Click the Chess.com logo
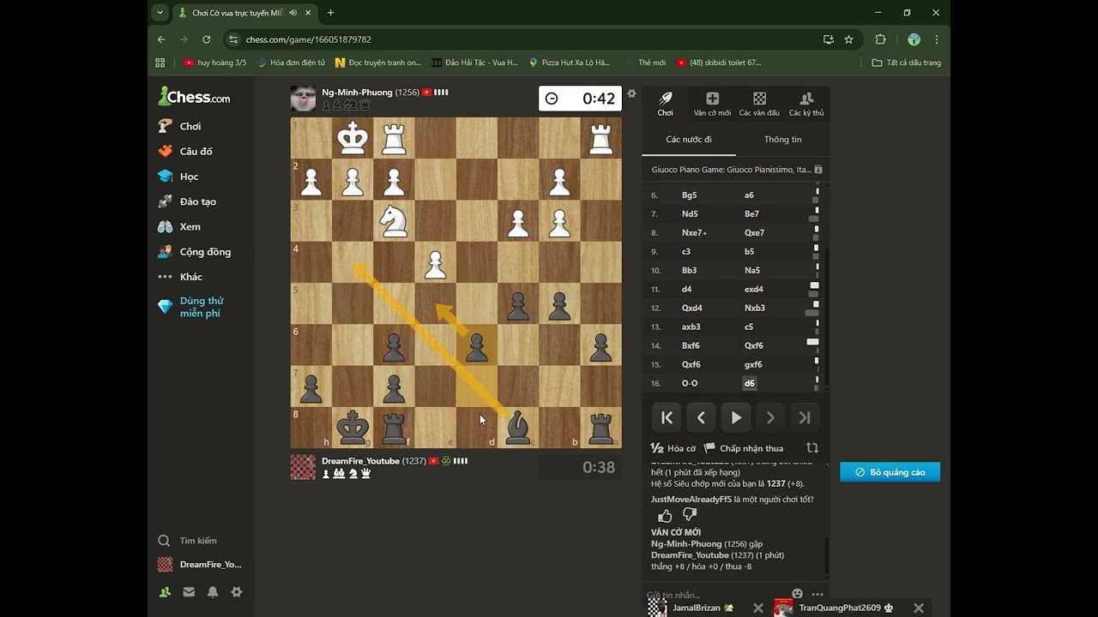This screenshot has width=1098, height=617. (x=194, y=97)
